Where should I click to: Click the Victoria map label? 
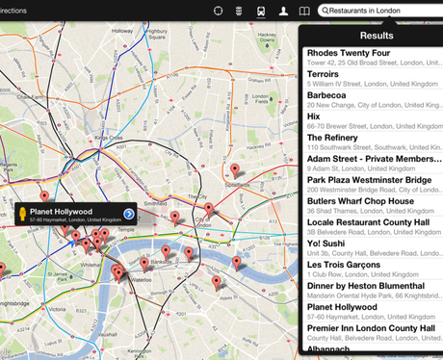coord(57,309)
